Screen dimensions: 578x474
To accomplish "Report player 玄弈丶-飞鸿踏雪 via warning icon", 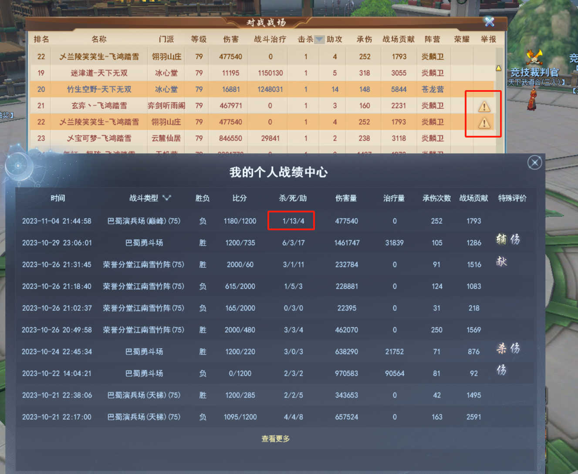I will 484,106.
